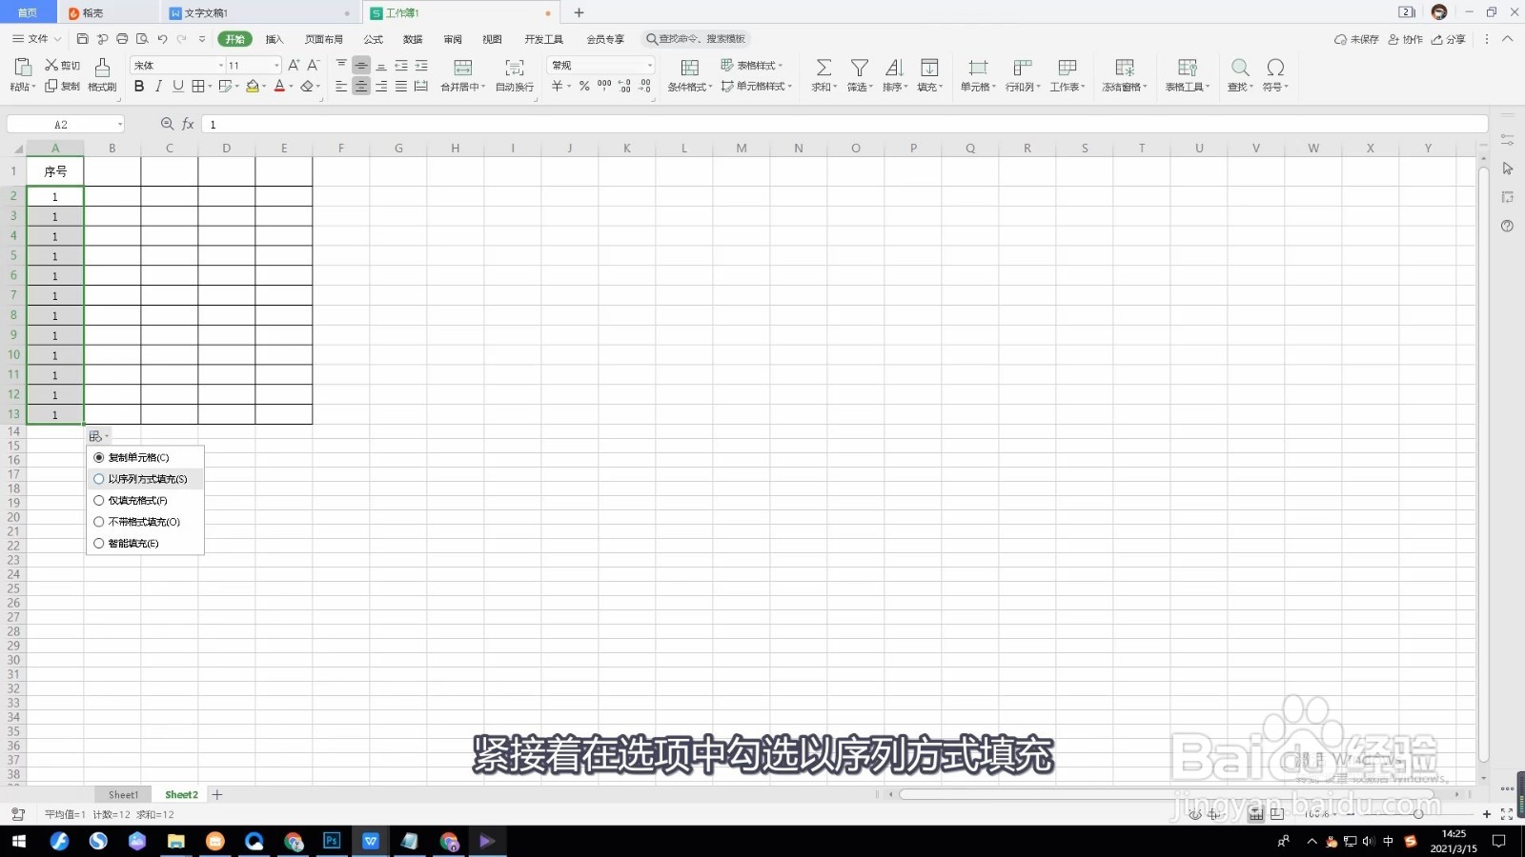Click the Symbol (符号) omega icon

1275,67
